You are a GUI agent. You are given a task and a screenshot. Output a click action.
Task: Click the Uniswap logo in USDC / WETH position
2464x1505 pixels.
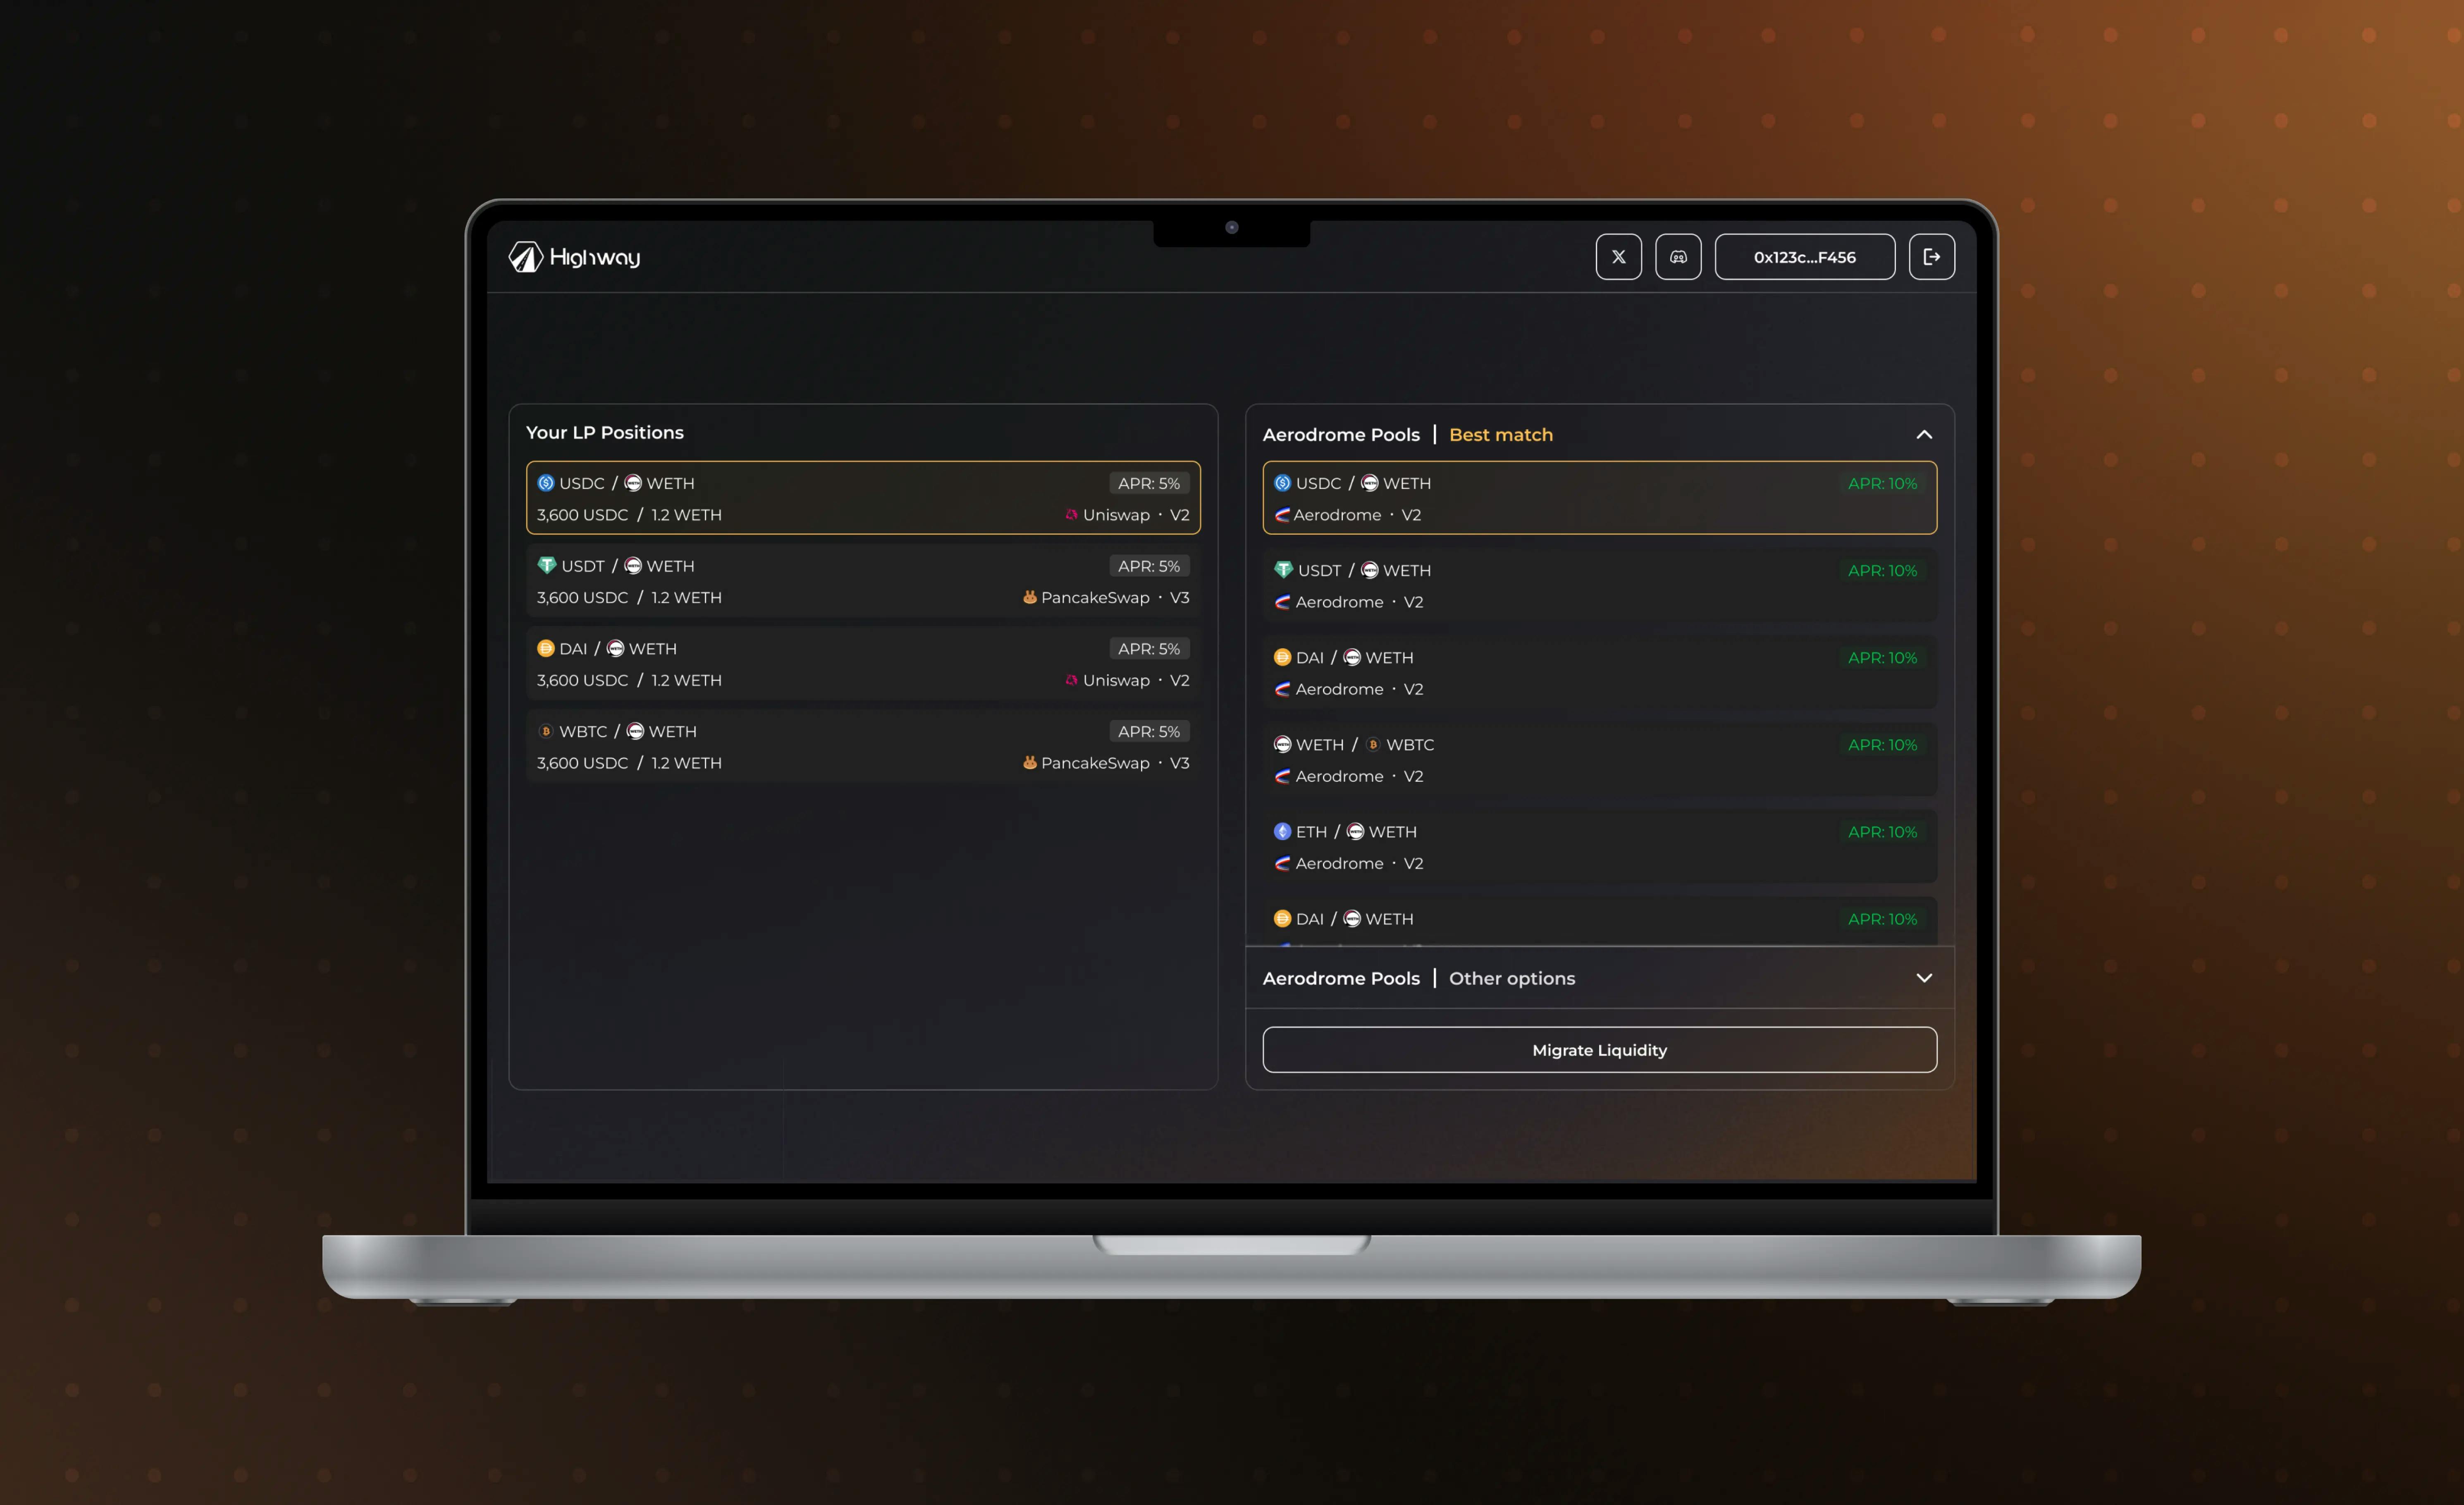click(1071, 515)
